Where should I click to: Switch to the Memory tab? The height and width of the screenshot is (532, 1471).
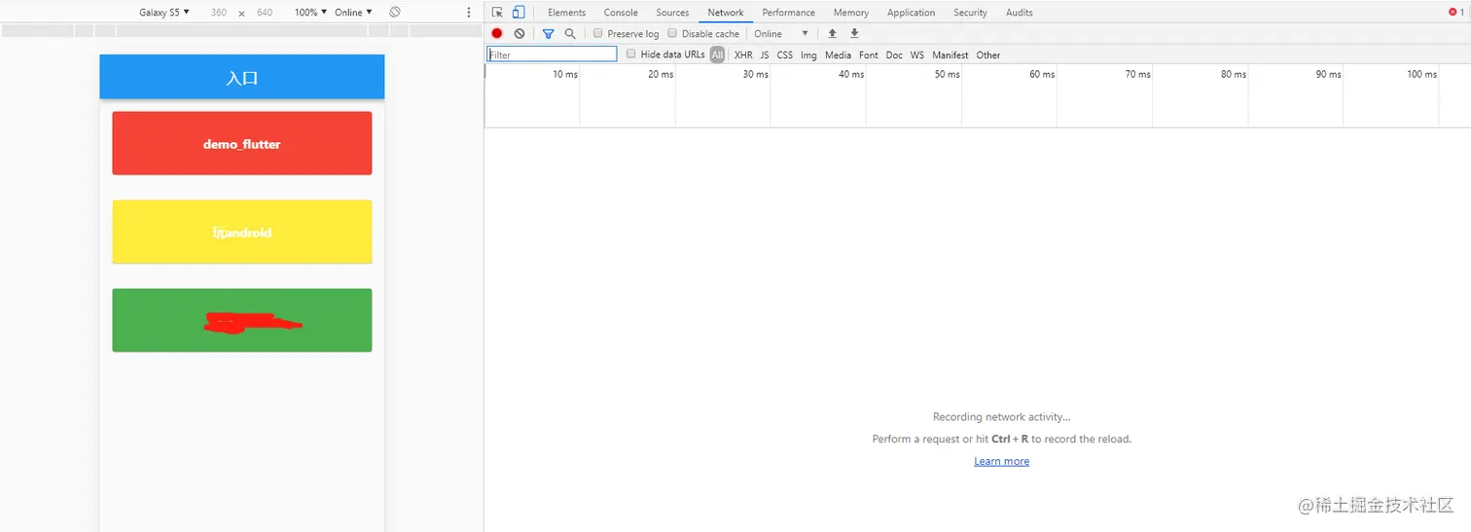(851, 13)
